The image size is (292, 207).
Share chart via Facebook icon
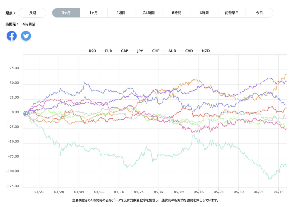[x=12, y=36]
